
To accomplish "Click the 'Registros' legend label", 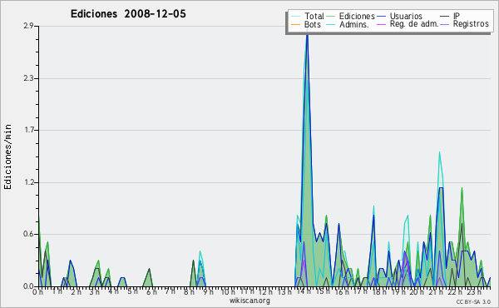I will (471, 24).
